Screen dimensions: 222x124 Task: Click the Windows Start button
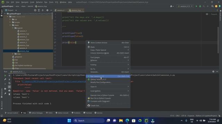[69, 121]
